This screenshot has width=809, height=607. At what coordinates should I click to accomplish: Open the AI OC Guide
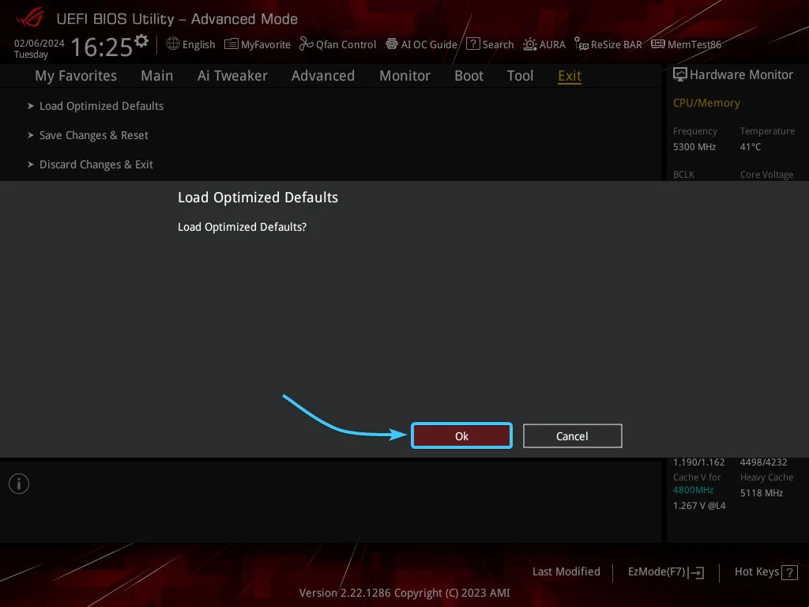pyautogui.click(x=392, y=44)
